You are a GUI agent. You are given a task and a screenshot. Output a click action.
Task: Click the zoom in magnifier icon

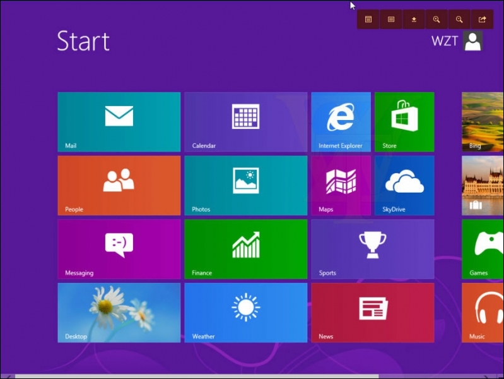[x=437, y=20]
